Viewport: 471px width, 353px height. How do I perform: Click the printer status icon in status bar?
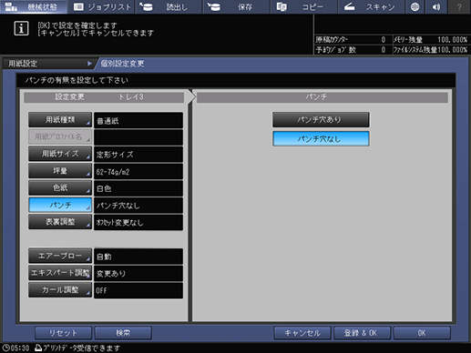38,348
